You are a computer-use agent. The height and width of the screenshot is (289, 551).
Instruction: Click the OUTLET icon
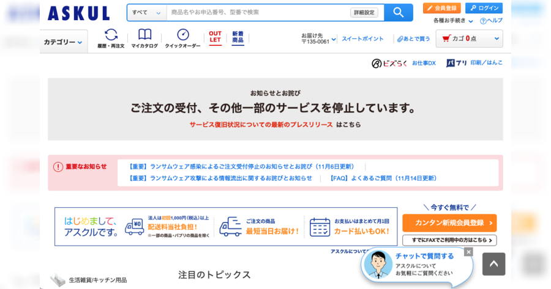click(215, 37)
